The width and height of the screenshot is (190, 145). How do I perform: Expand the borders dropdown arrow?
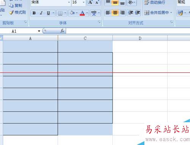(x=65, y=13)
